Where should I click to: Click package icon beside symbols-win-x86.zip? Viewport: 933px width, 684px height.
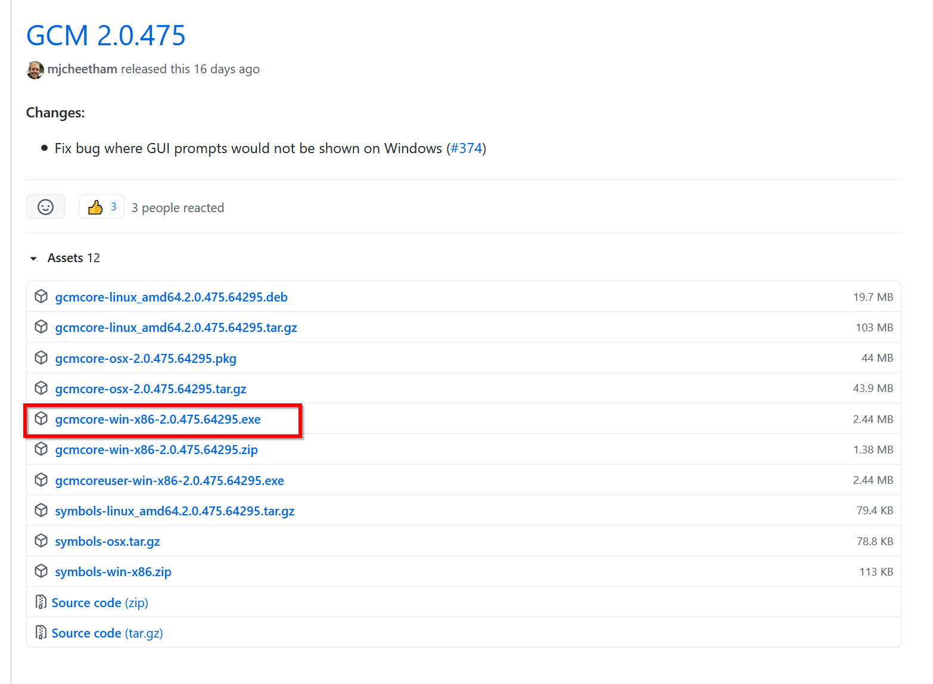(41, 571)
